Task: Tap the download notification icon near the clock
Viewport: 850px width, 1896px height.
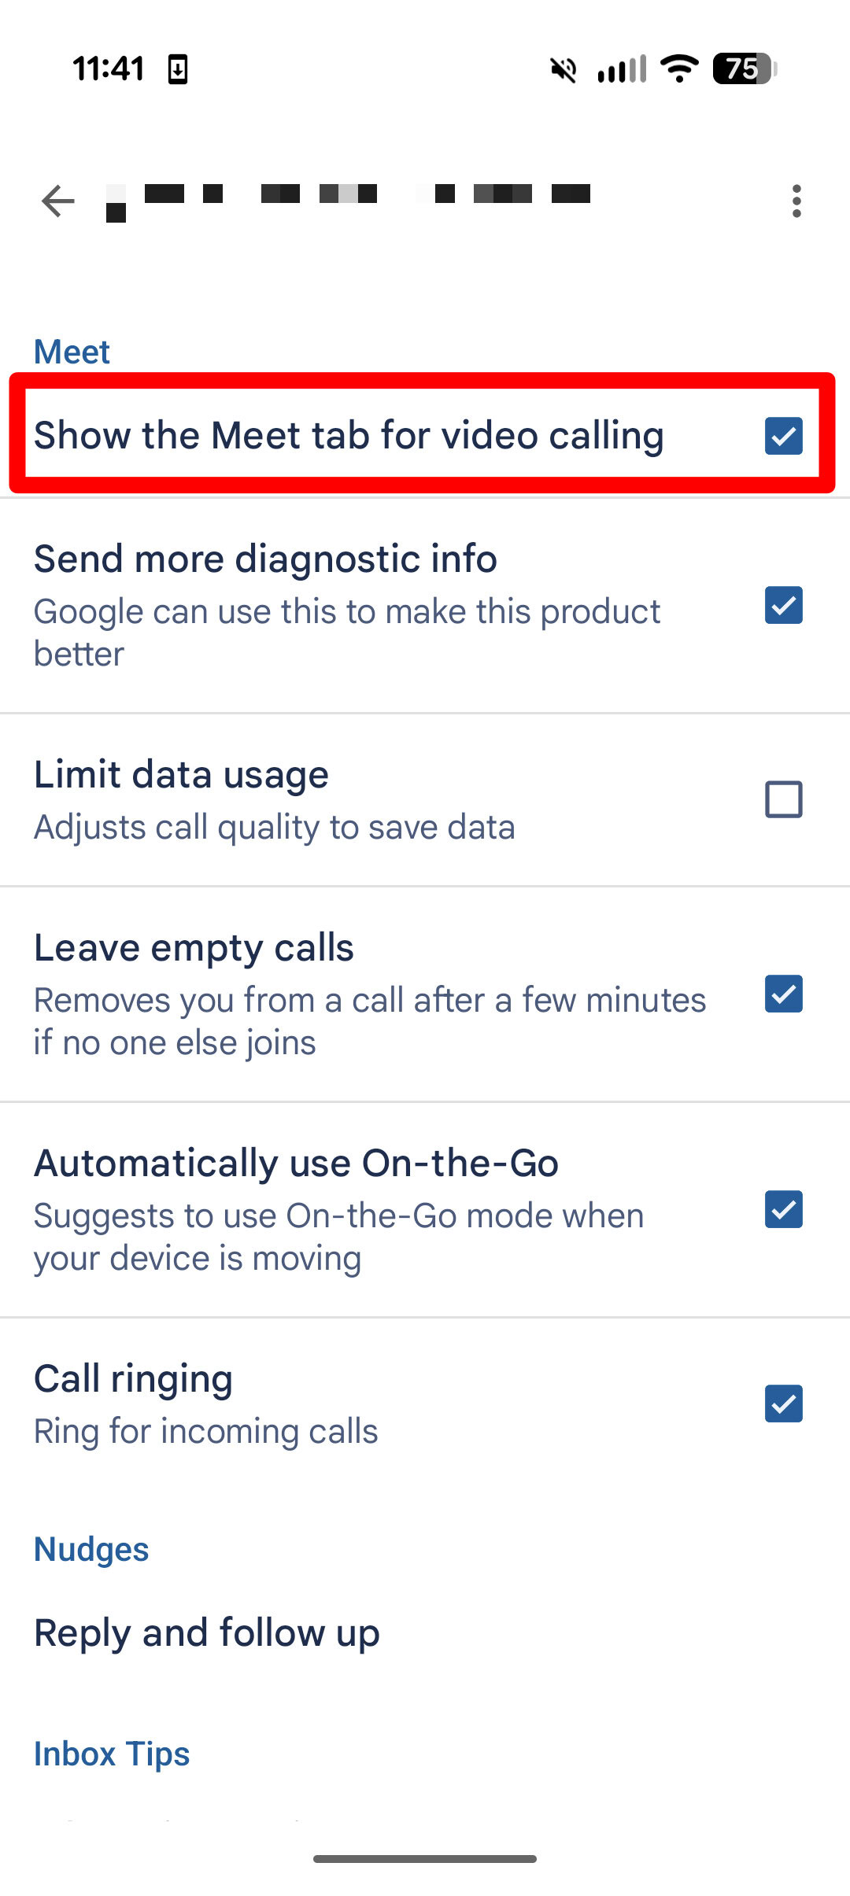Action: click(178, 69)
